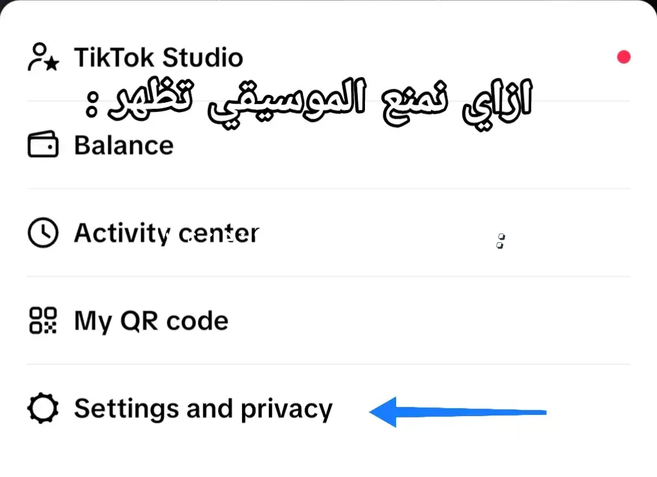Tap the colon ending the Arabic caption
The width and height of the screenshot is (657, 477).
tap(91, 105)
